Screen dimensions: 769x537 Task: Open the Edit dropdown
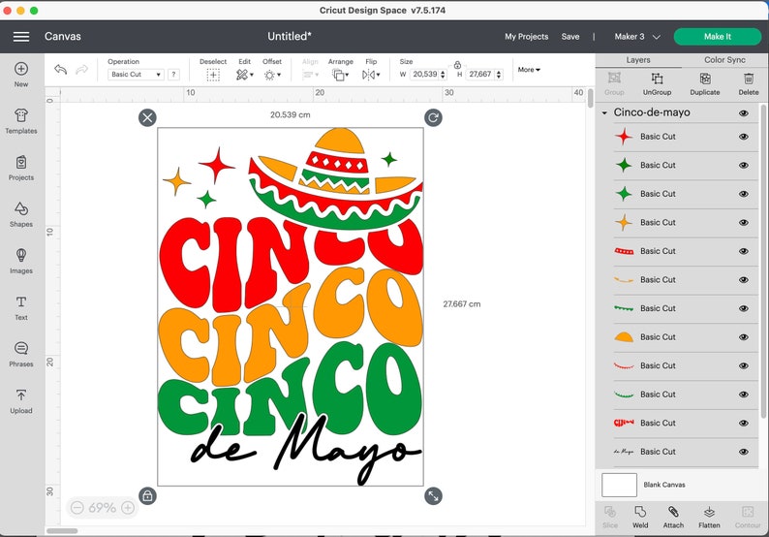click(x=244, y=75)
